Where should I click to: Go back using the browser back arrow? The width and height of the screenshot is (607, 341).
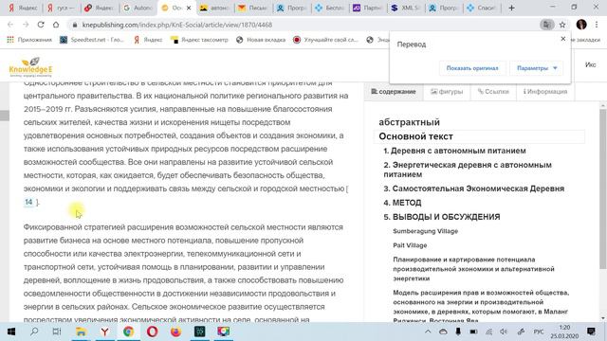(x=10, y=25)
